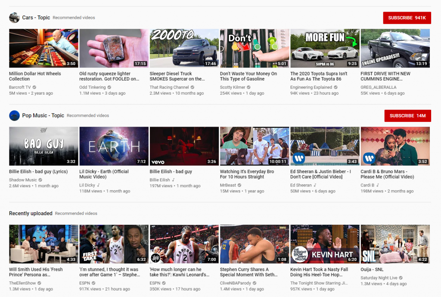Play Billie Eilish bad guy Lyrics thumbnail

tap(43, 146)
